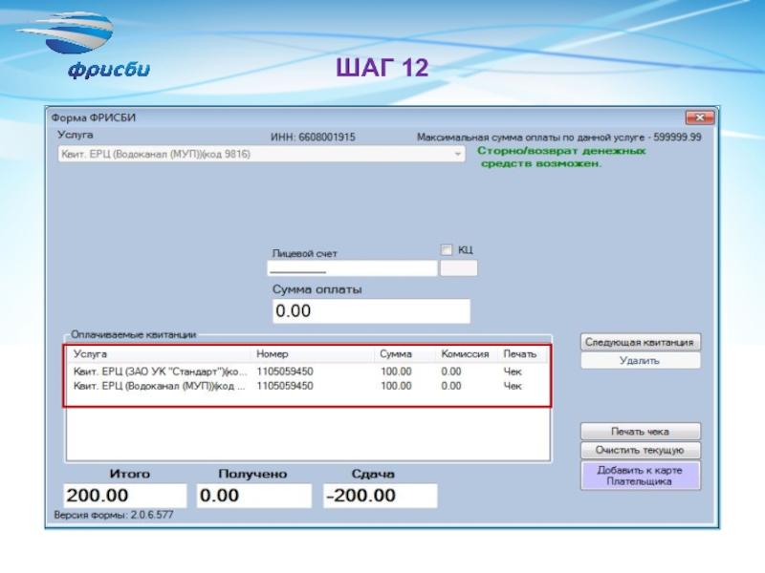Click the Печать column header
This screenshot has height=573, width=765.
pos(522,354)
